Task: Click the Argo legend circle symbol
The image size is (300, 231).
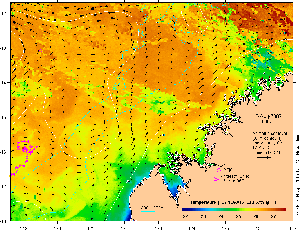Action: click(219, 170)
